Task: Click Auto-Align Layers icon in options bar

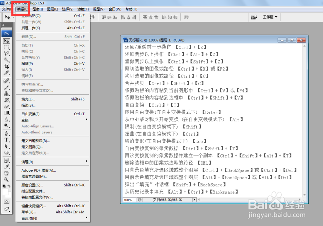Action: pyautogui.click(x=186, y=17)
